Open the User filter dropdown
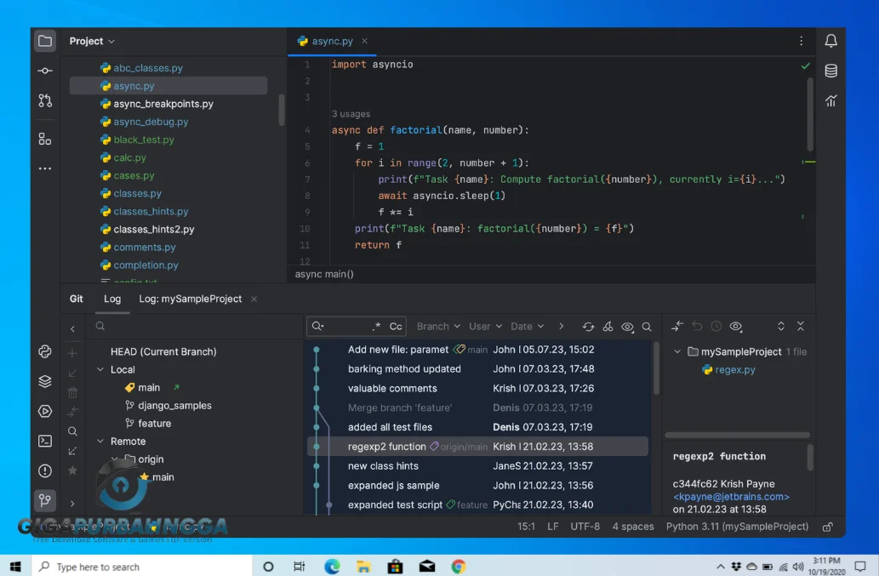The height and width of the screenshot is (576, 879). click(x=485, y=326)
